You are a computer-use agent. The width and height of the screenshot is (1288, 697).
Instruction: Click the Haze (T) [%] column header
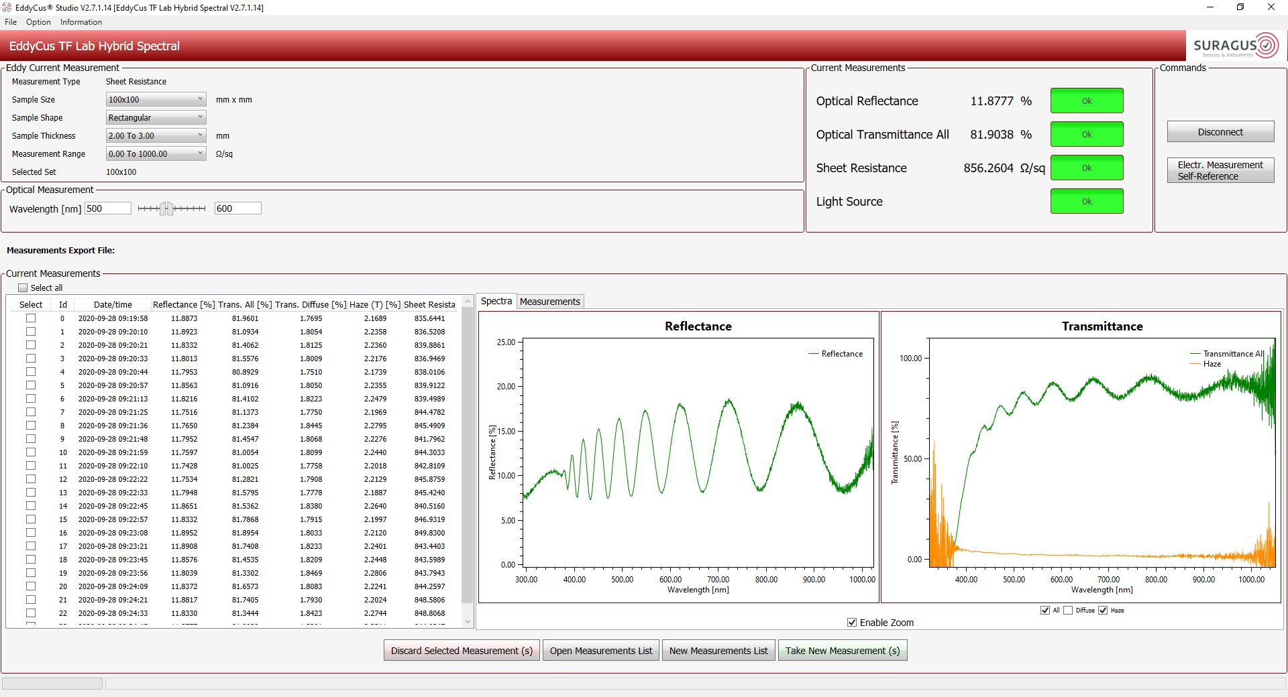375,304
